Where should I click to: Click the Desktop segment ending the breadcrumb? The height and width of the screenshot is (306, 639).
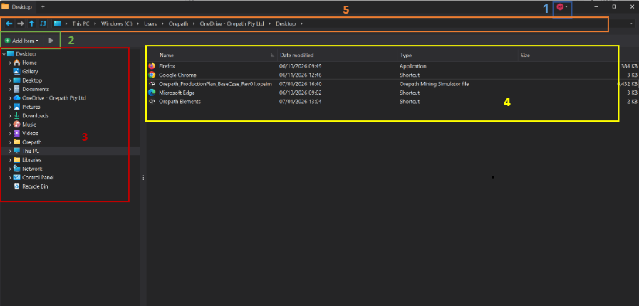[286, 24]
